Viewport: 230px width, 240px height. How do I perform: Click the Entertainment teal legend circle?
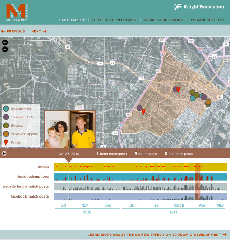(6, 109)
